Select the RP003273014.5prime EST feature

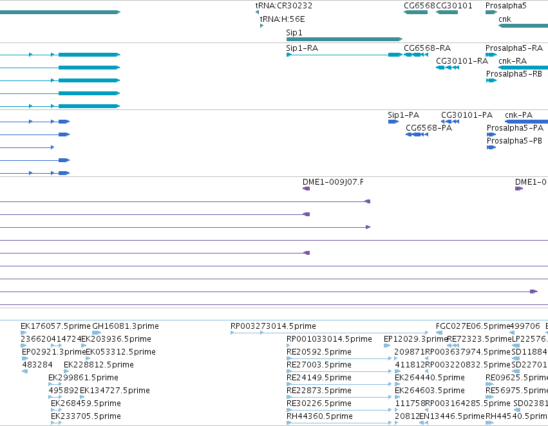tap(329, 333)
